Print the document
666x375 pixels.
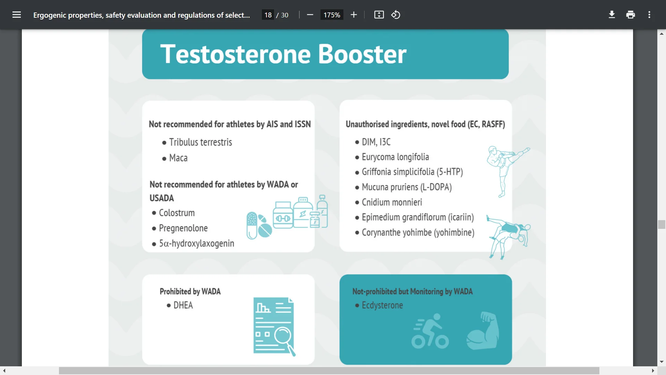(x=630, y=15)
